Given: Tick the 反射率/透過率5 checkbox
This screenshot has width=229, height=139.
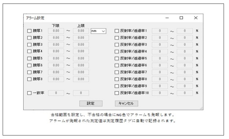Looking at the screenshot, I should (117, 58).
